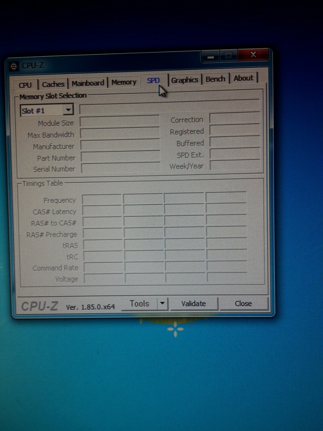The width and height of the screenshot is (323, 431).
Task: Select the SPD tab
Action: click(x=153, y=81)
